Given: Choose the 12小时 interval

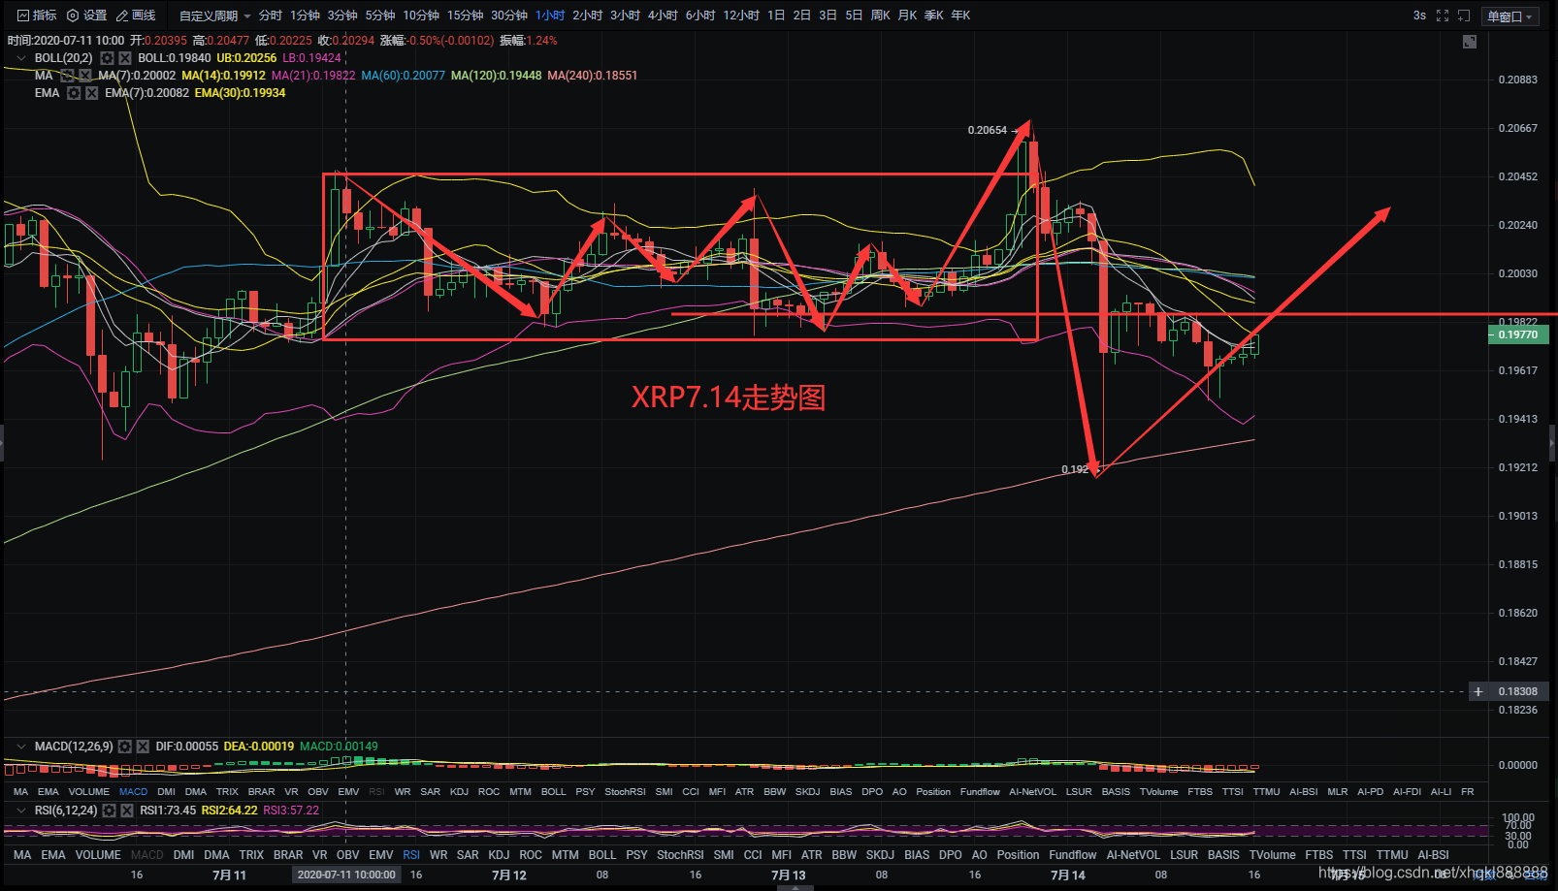Looking at the screenshot, I should [741, 16].
